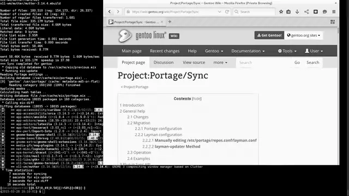Click the Get Gentoo! button
The image size is (349, 196).
(x=269, y=35)
